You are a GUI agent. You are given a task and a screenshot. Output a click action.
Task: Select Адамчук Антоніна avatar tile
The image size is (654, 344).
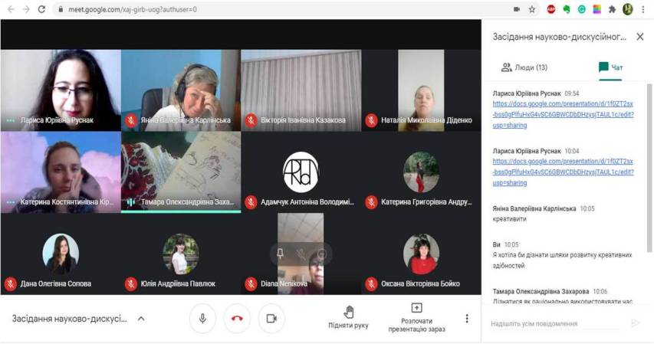tap(301, 172)
